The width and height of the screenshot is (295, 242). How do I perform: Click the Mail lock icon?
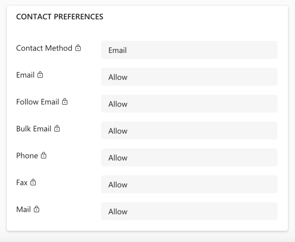36,209
